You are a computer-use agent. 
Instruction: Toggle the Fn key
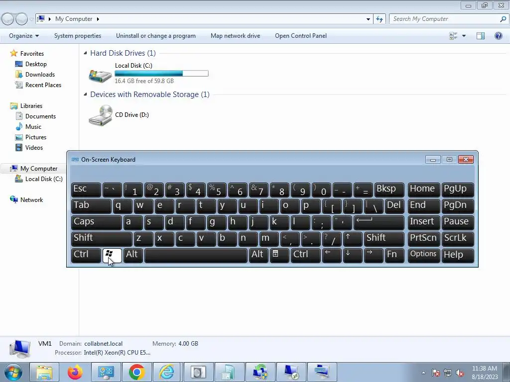pyautogui.click(x=394, y=255)
